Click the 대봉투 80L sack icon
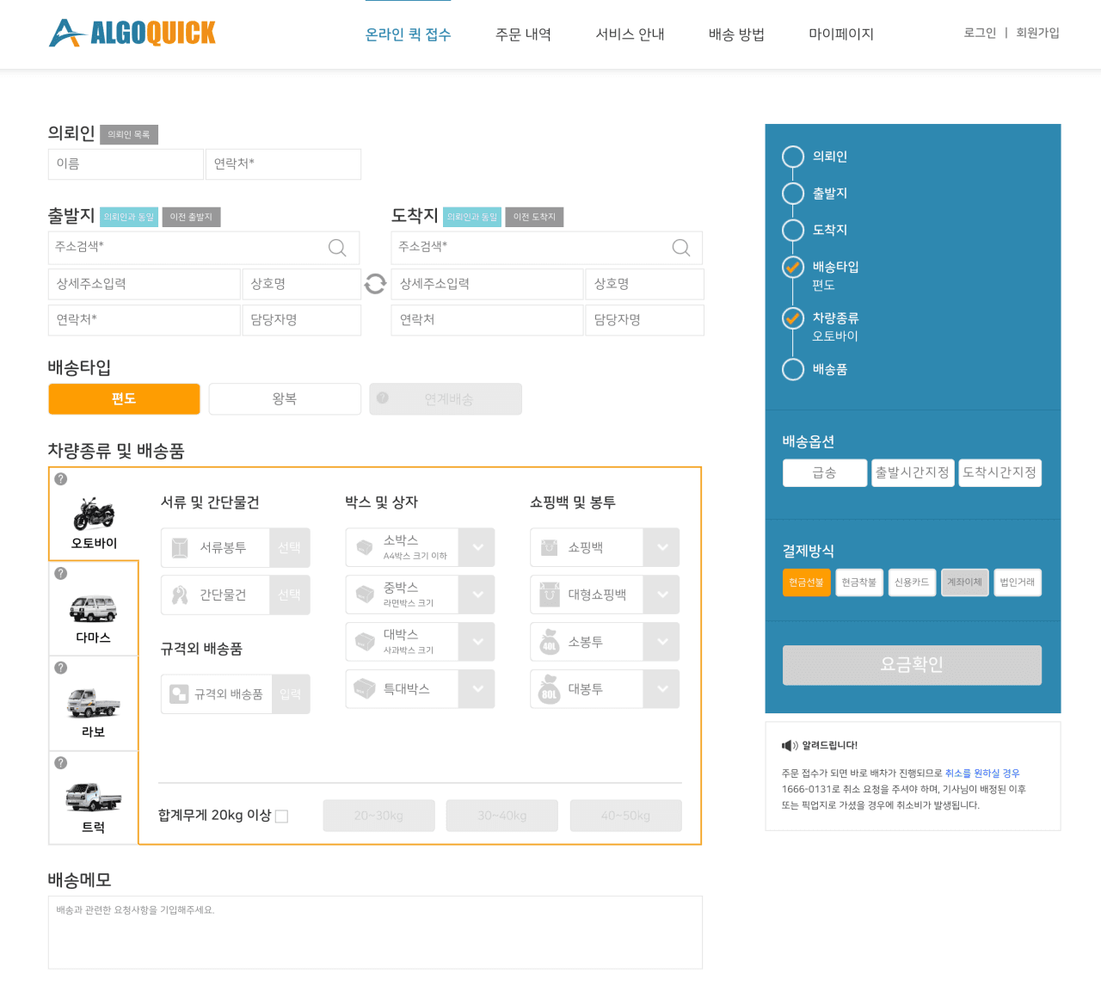The width and height of the screenshot is (1101, 986). 550,689
